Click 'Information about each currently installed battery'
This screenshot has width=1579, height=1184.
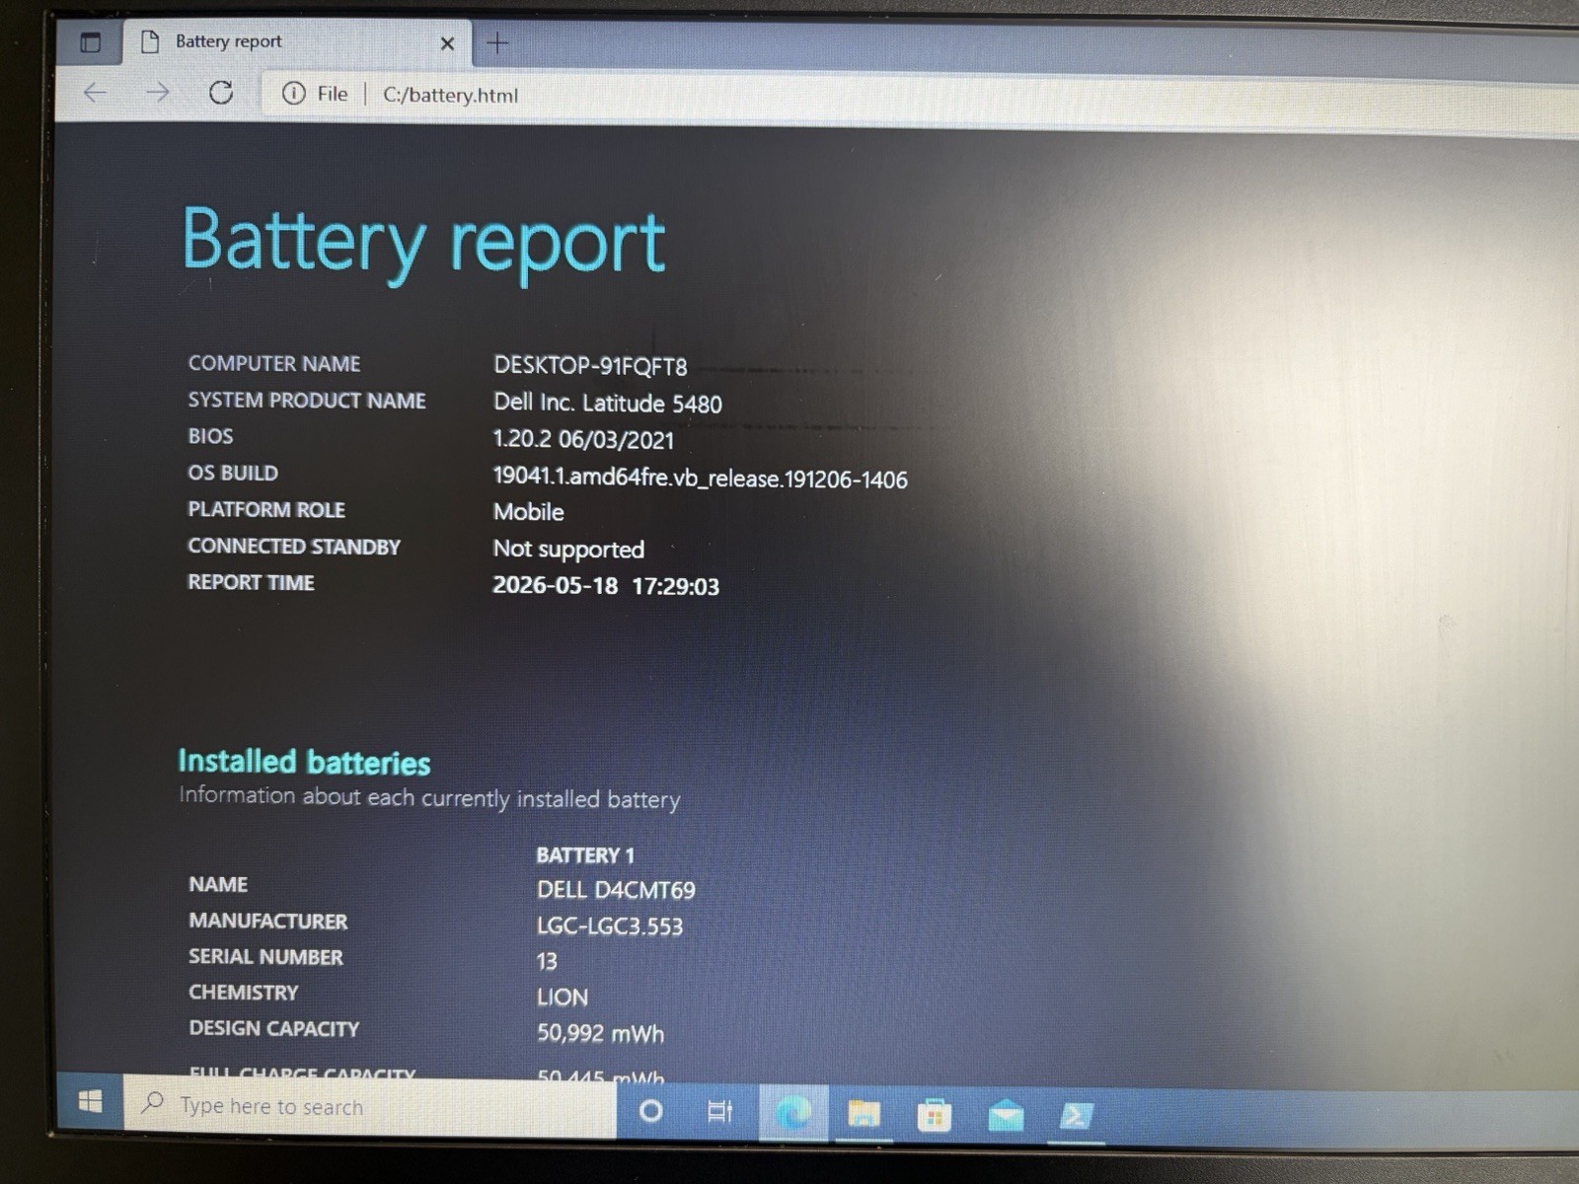tap(429, 797)
